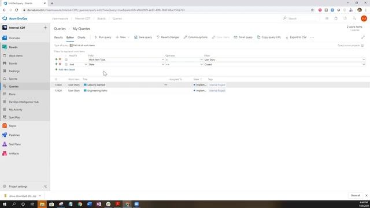
Task: Insert clause above Work Item Type row
Action: (56, 60)
